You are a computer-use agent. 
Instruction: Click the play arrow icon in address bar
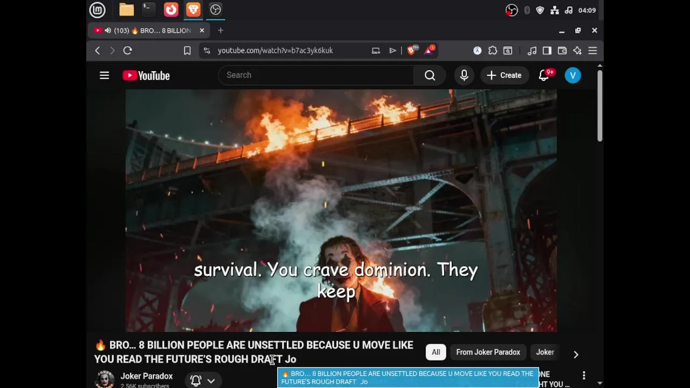point(392,51)
